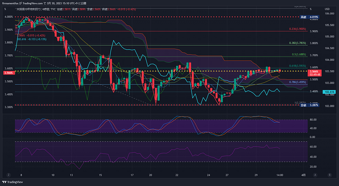Click the 14:00 time axis label
Image resolution: width=339 pixels, height=186 pixels.
(x=280, y=175)
